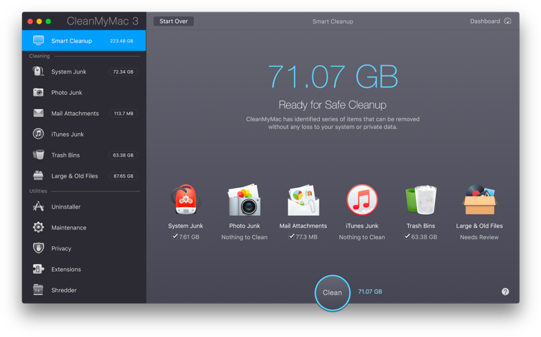Click the 63.38 GB Trash Bins badge in sidebar

[x=123, y=155]
